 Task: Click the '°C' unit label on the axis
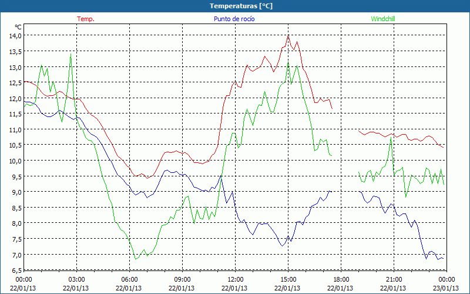click(x=18, y=27)
